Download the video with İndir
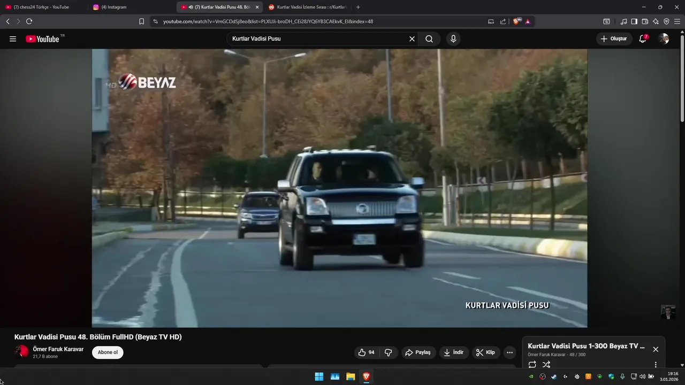 click(454, 352)
